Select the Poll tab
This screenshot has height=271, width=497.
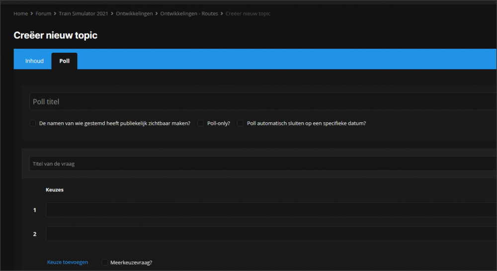coord(65,61)
